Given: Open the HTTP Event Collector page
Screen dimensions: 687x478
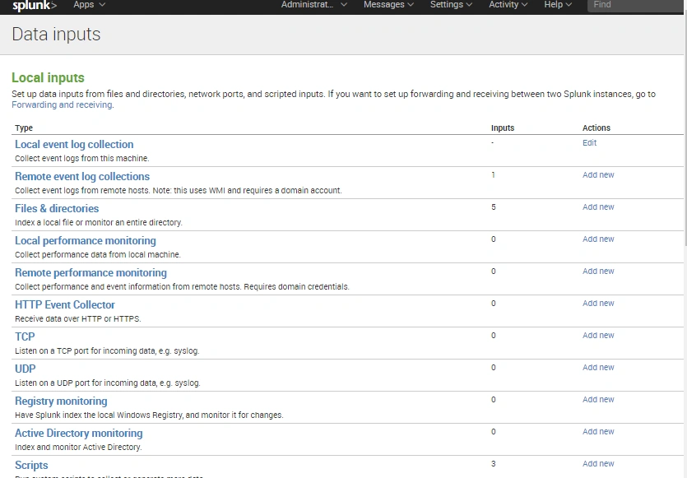Looking at the screenshot, I should click(x=65, y=304).
